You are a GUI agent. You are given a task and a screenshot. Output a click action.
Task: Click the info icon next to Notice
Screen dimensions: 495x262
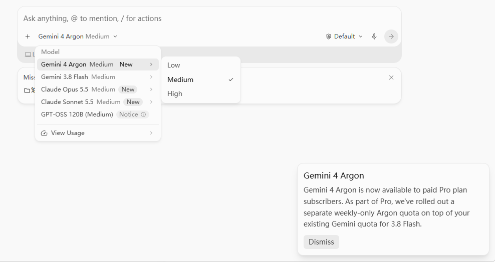pos(143,114)
